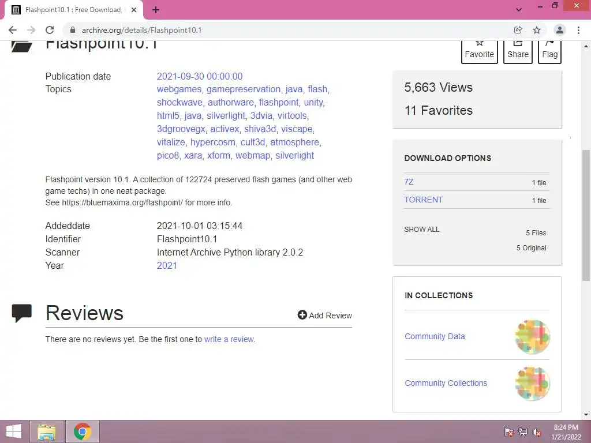Click the 'write a review' link
Image resolution: width=591 pixels, height=443 pixels.
[229, 339]
